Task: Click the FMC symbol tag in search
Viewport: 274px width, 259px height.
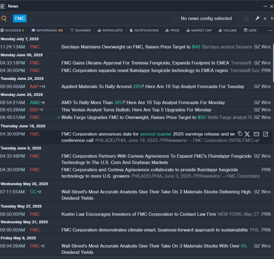Action: 20,18
